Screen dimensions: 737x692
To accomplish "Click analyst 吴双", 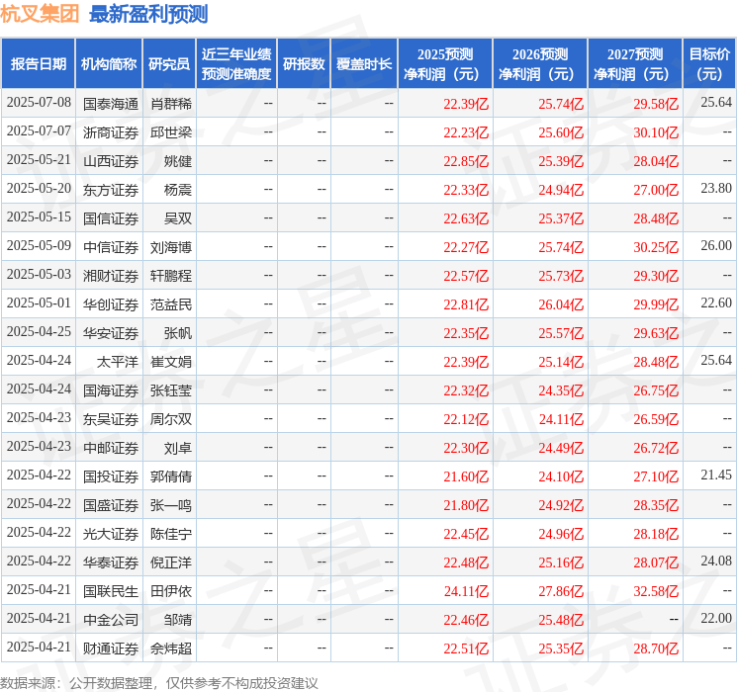I will pyautogui.click(x=178, y=218).
